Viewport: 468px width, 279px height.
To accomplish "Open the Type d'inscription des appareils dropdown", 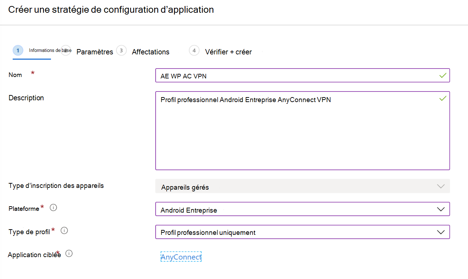I will coord(302,186).
